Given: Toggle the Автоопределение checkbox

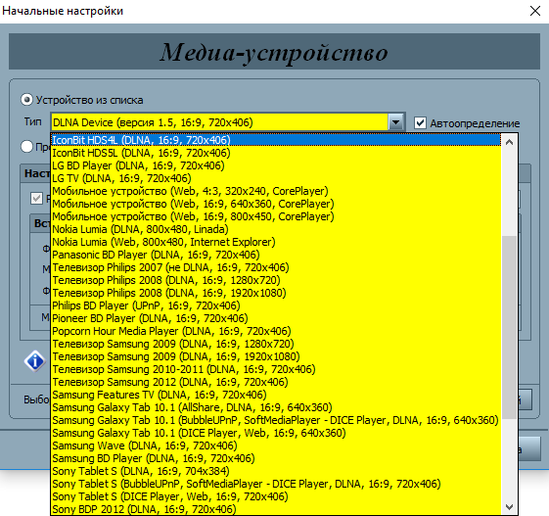Looking at the screenshot, I should click(x=420, y=123).
